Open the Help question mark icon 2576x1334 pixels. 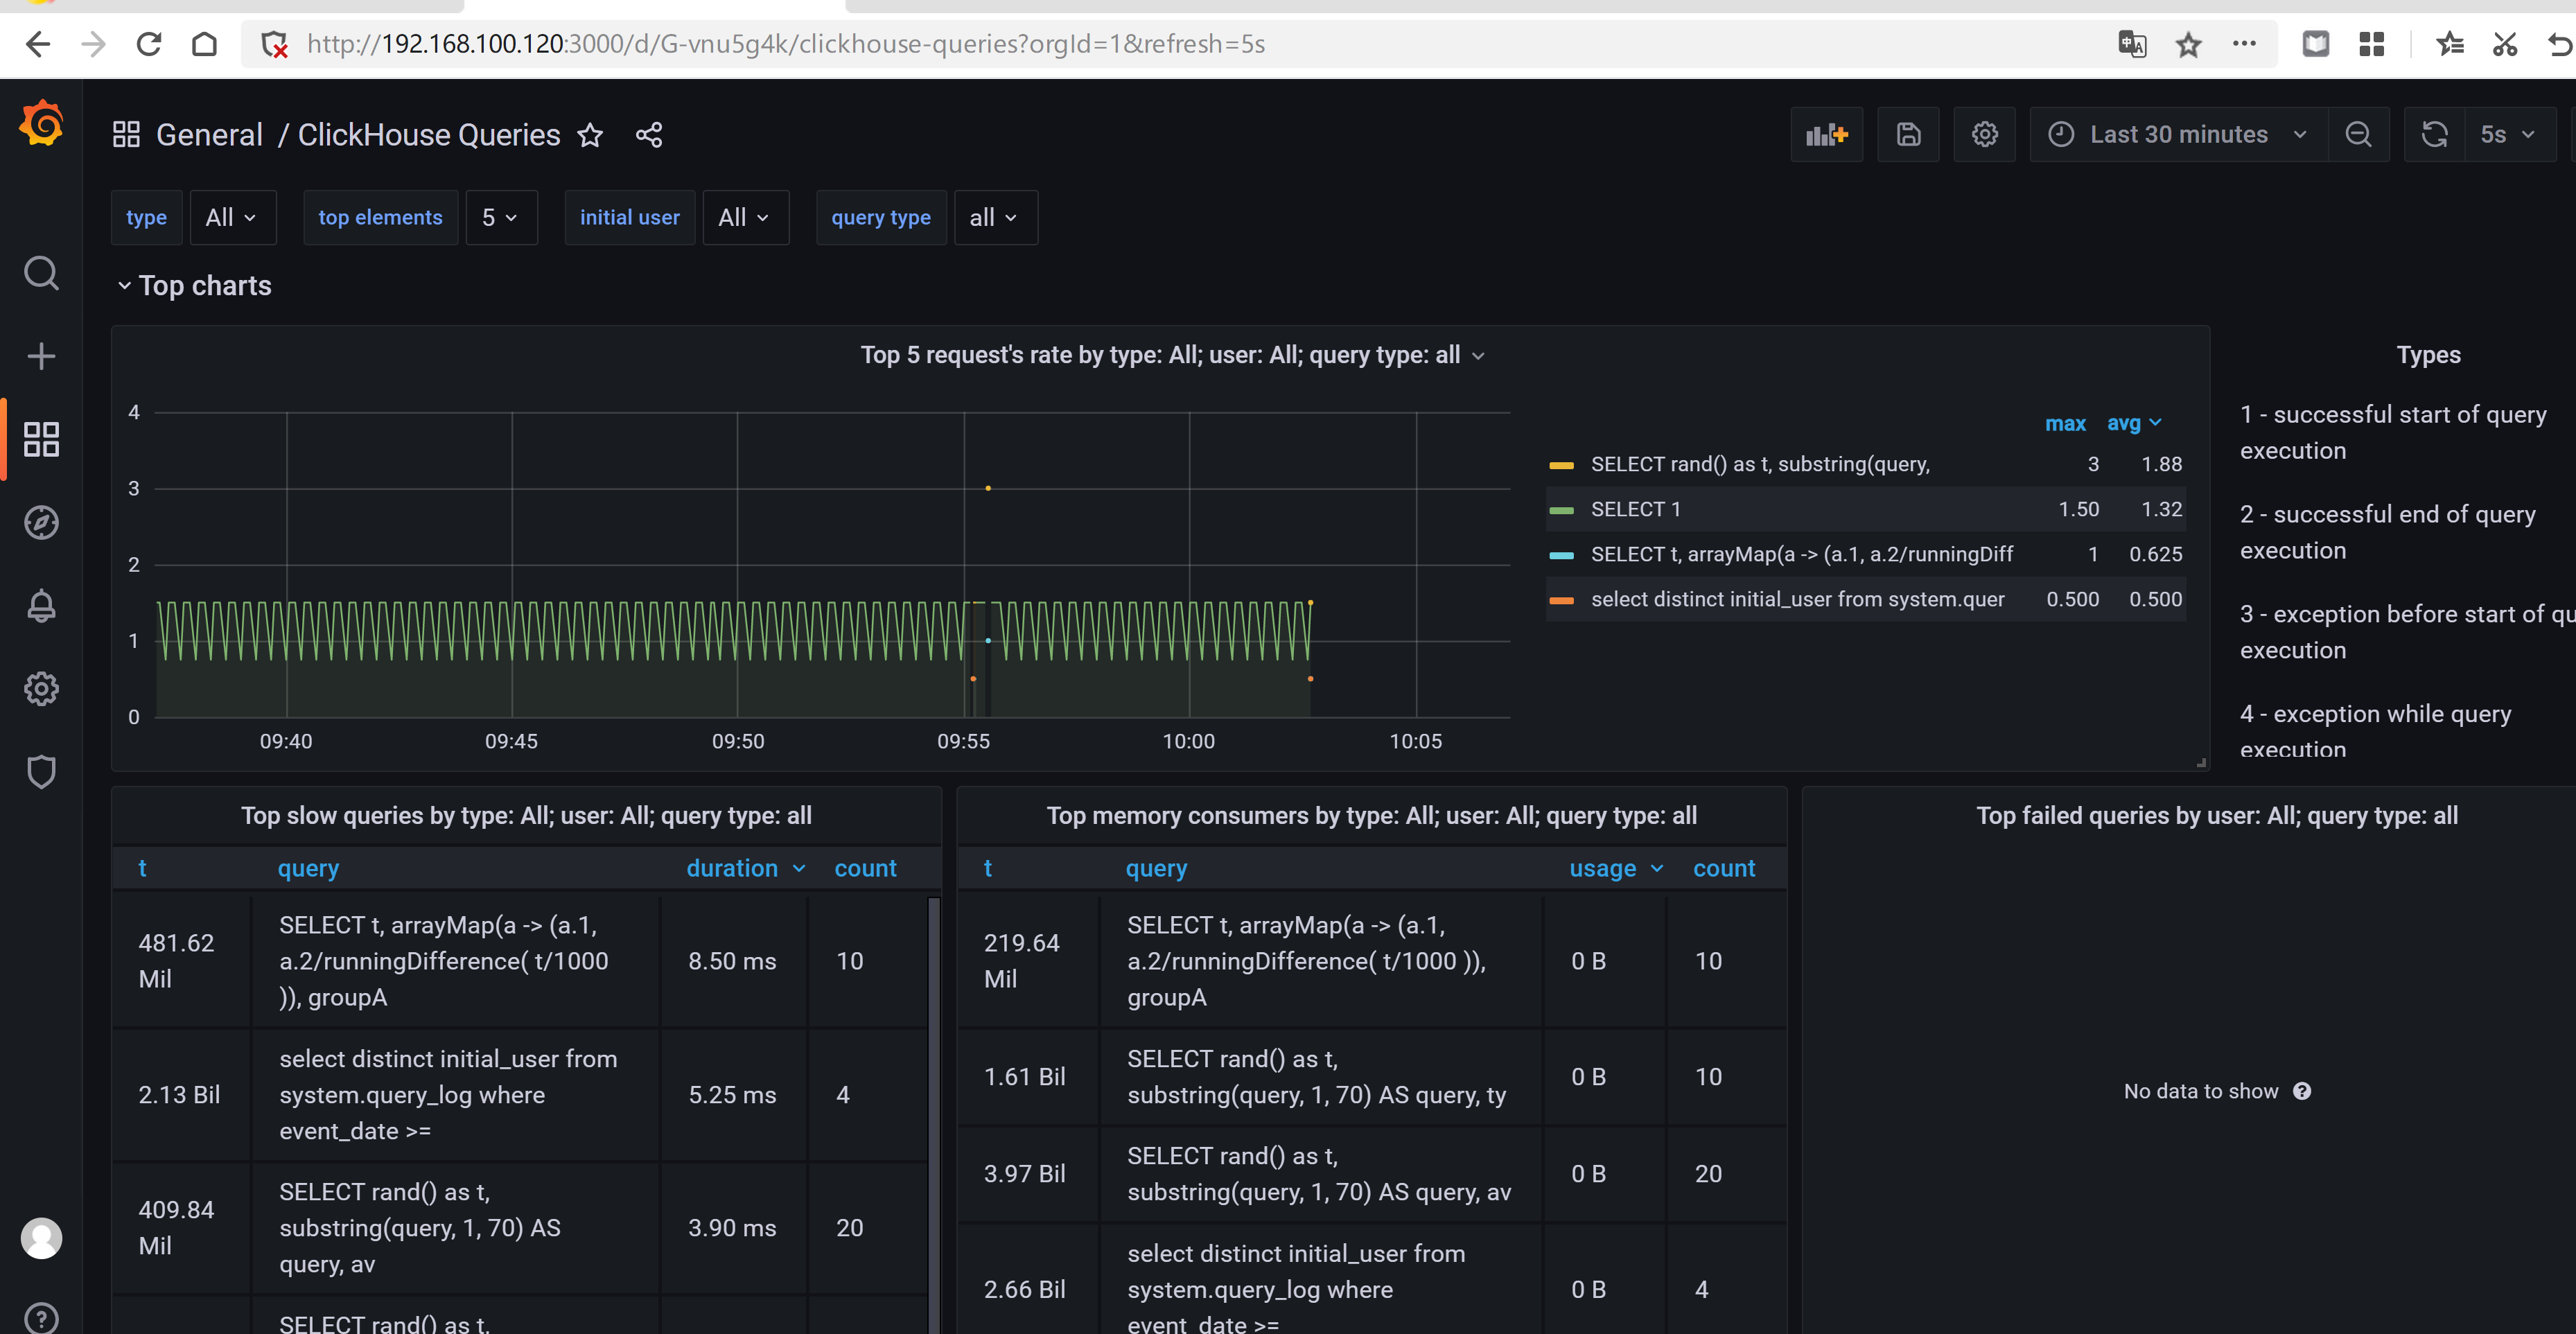[x=41, y=1319]
